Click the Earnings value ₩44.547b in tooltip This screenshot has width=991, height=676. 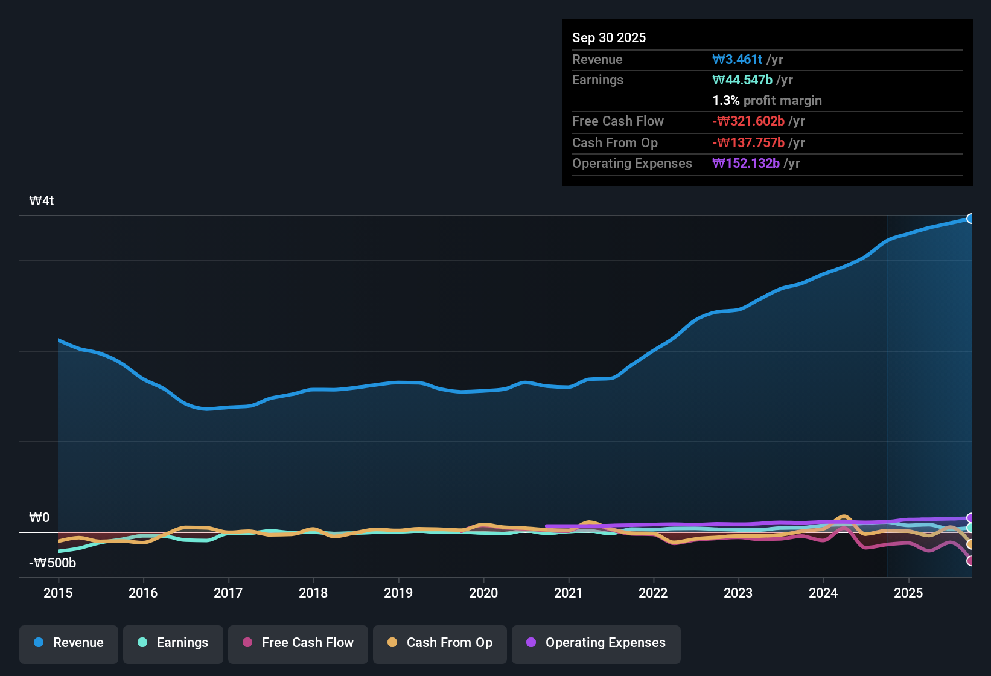coord(743,80)
